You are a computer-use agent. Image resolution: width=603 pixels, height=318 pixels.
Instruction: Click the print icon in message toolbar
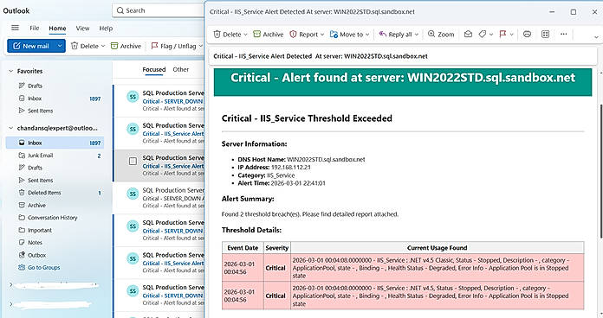coord(527,35)
